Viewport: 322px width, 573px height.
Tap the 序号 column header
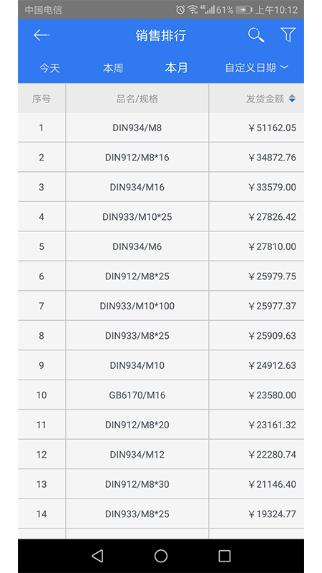pos(42,99)
